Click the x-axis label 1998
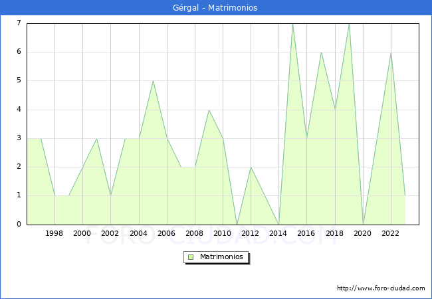Image resolution: width=432 pixels, height=299 pixels. coord(54,233)
